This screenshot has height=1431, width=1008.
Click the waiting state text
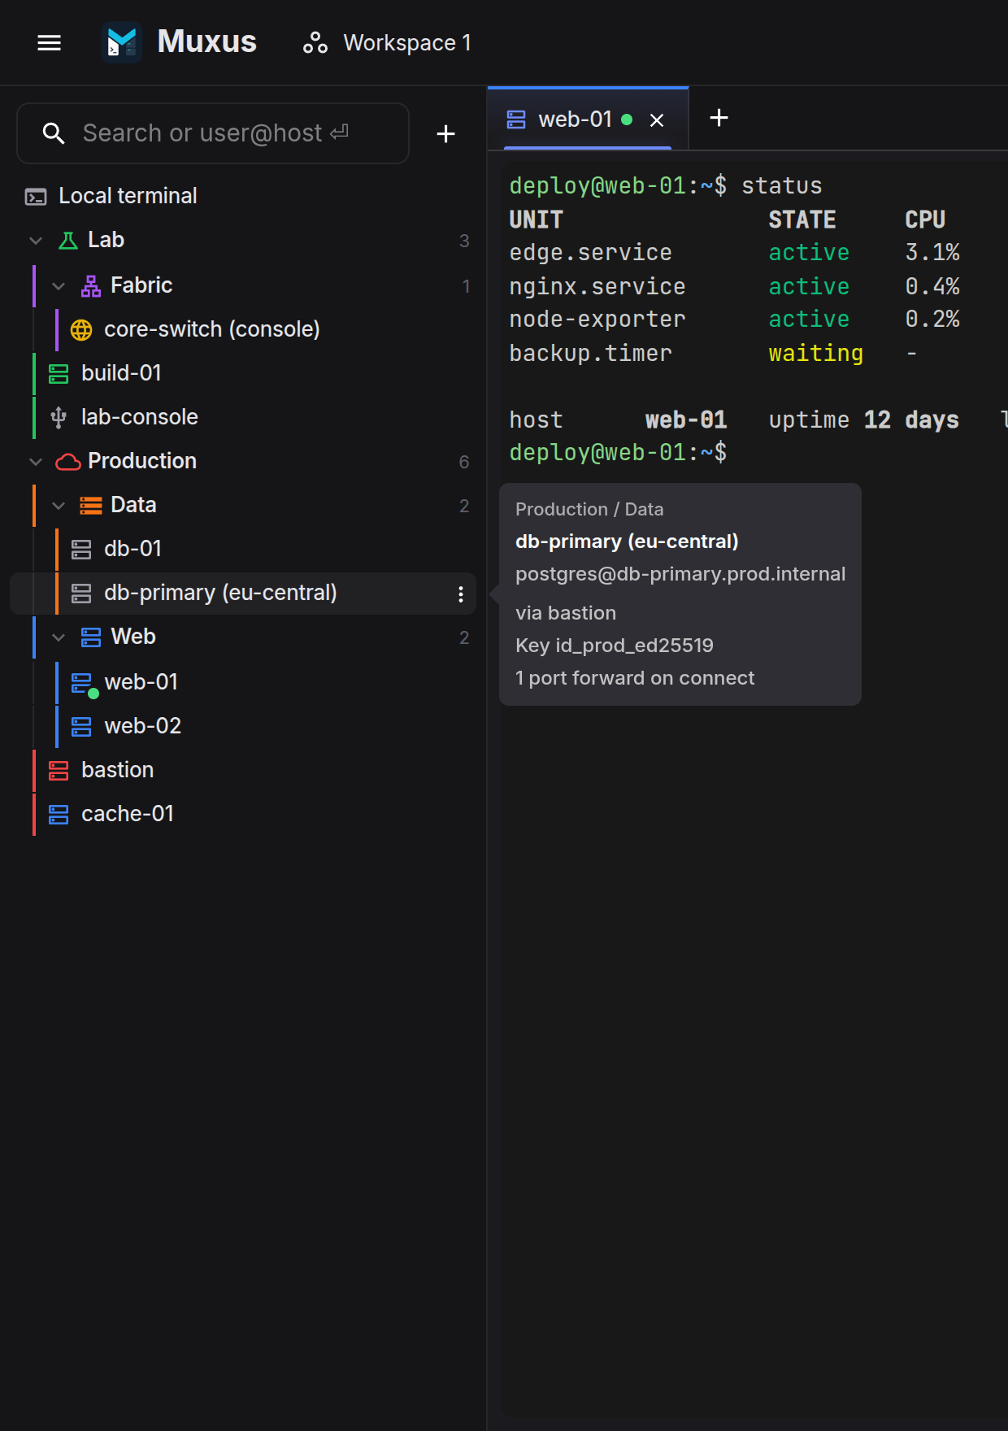(x=815, y=353)
